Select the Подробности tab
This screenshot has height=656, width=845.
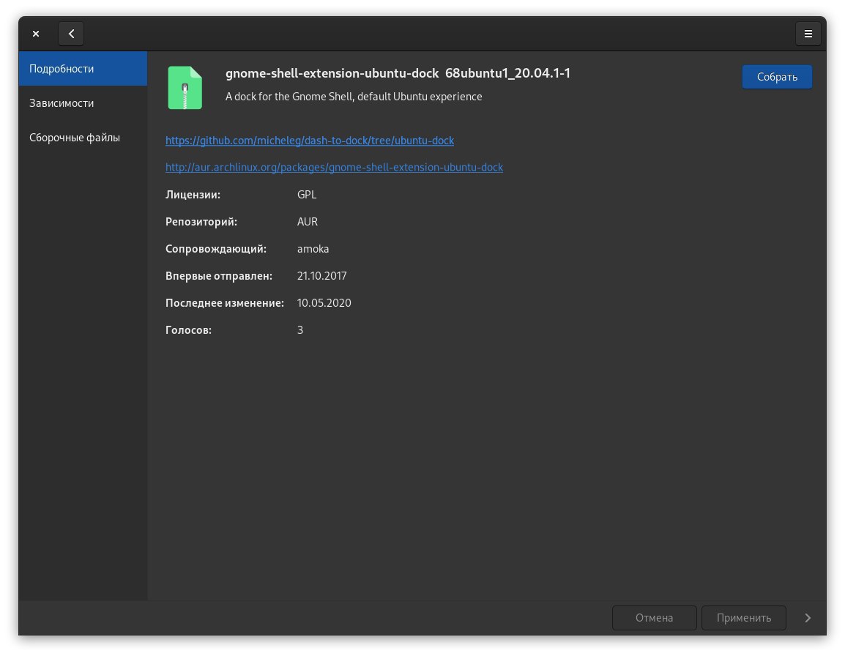click(x=83, y=69)
